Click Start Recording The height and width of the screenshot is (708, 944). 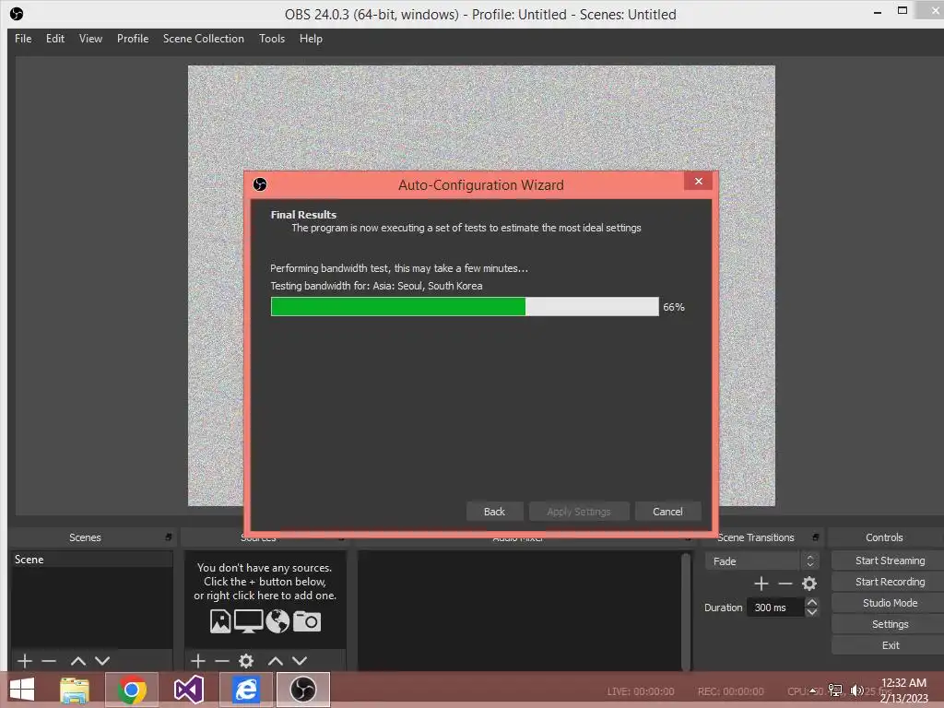point(890,582)
